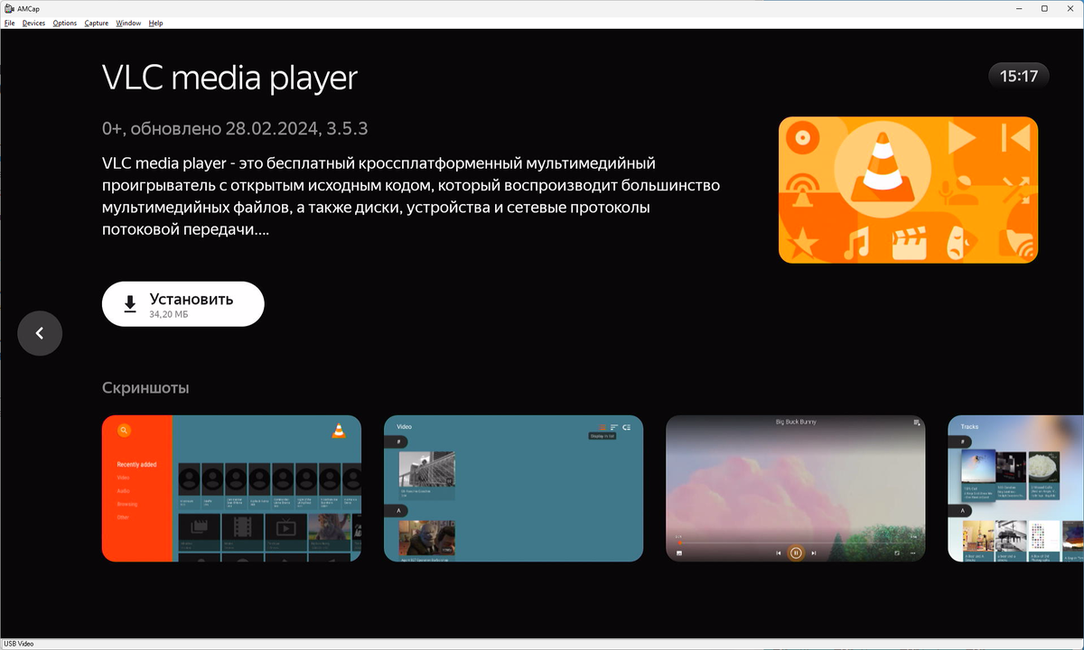Minimize the AMCap window
Image resolution: width=1084 pixels, height=650 pixels.
coord(1018,8)
